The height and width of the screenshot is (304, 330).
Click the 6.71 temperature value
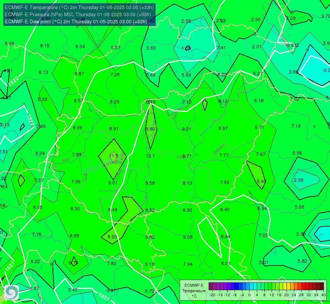click(259, 128)
